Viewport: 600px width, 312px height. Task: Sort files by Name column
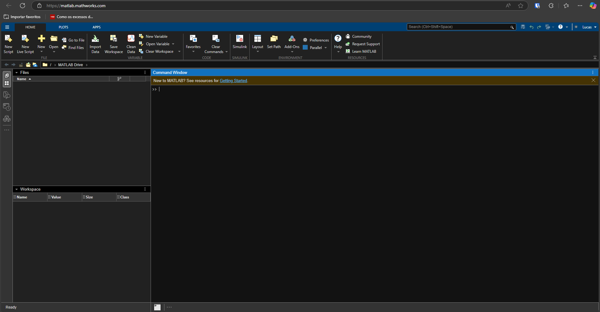(61, 79)
